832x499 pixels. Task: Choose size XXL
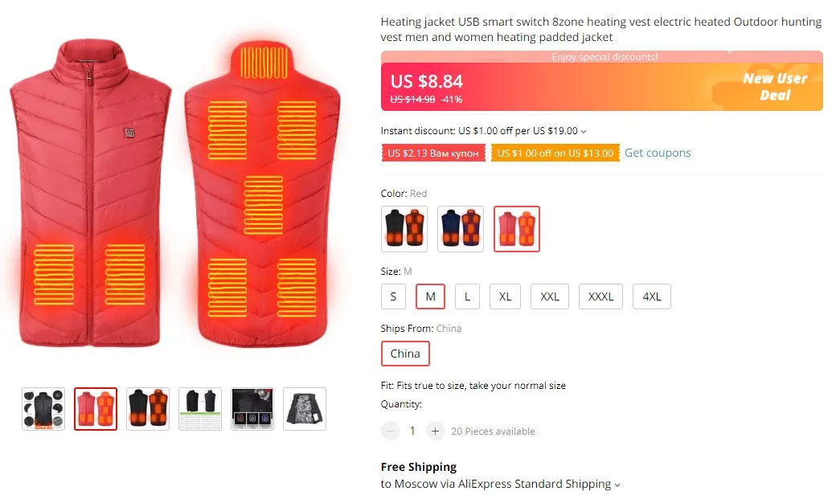click(x=550, y=297)
